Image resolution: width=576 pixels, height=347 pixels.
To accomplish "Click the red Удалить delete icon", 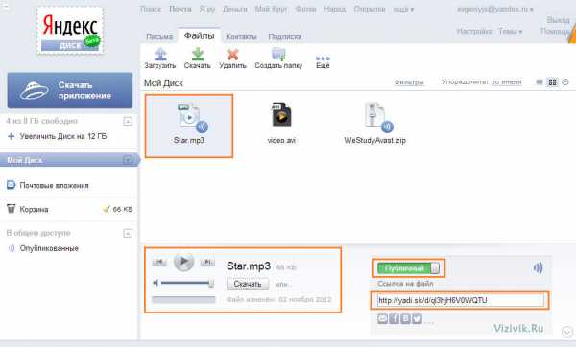I will point(232,55).
